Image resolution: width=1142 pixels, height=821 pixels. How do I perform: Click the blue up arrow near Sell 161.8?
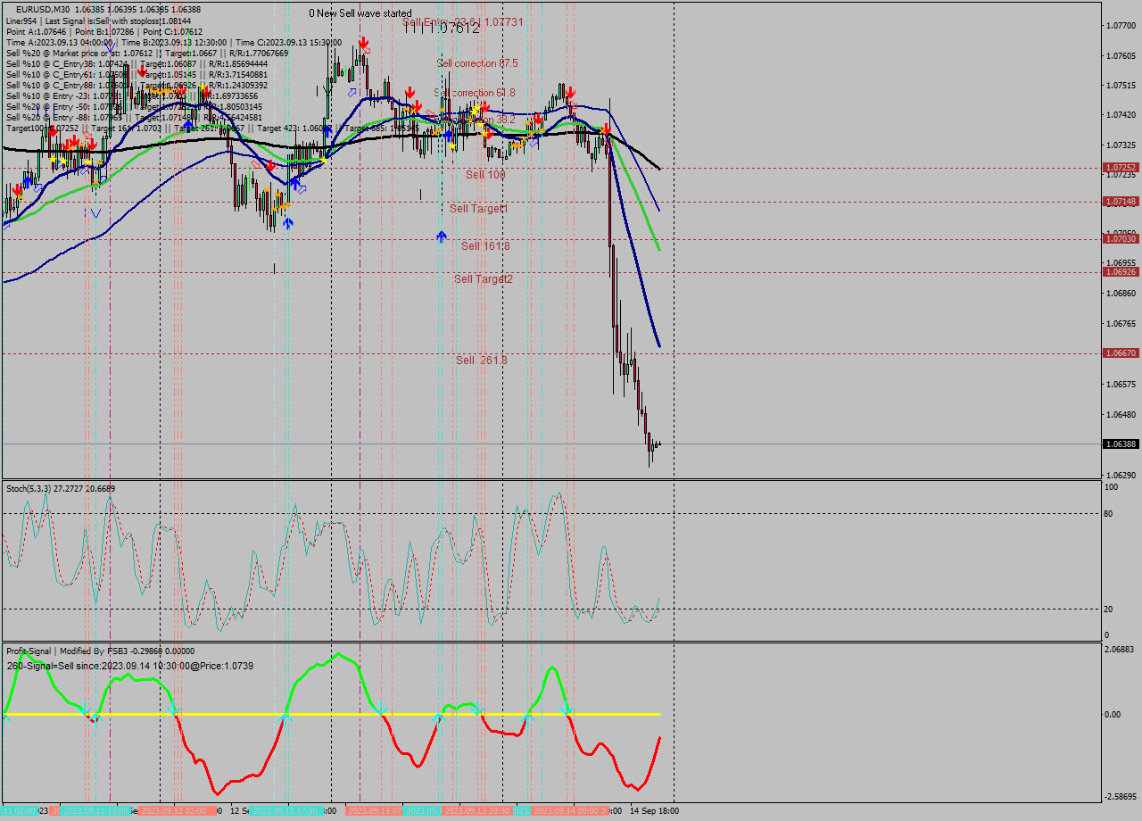441,236
